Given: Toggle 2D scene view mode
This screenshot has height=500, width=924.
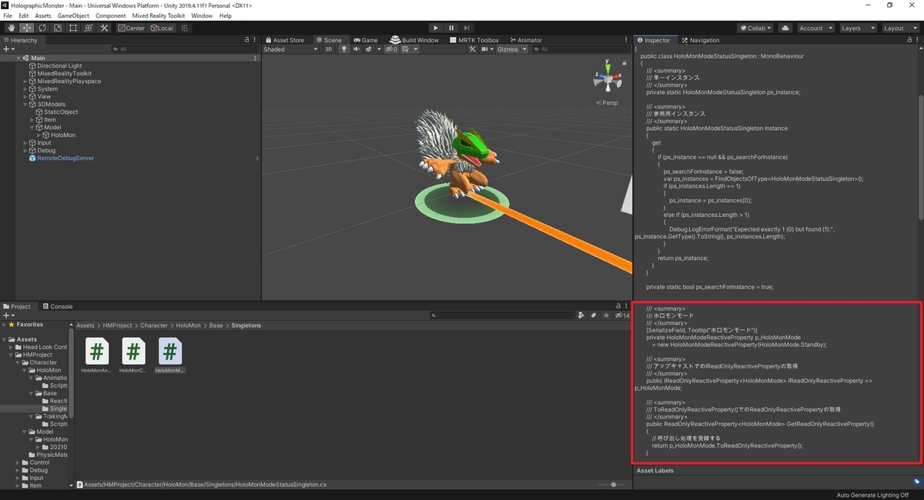Looking at the screenshot, I should [329, 49].
